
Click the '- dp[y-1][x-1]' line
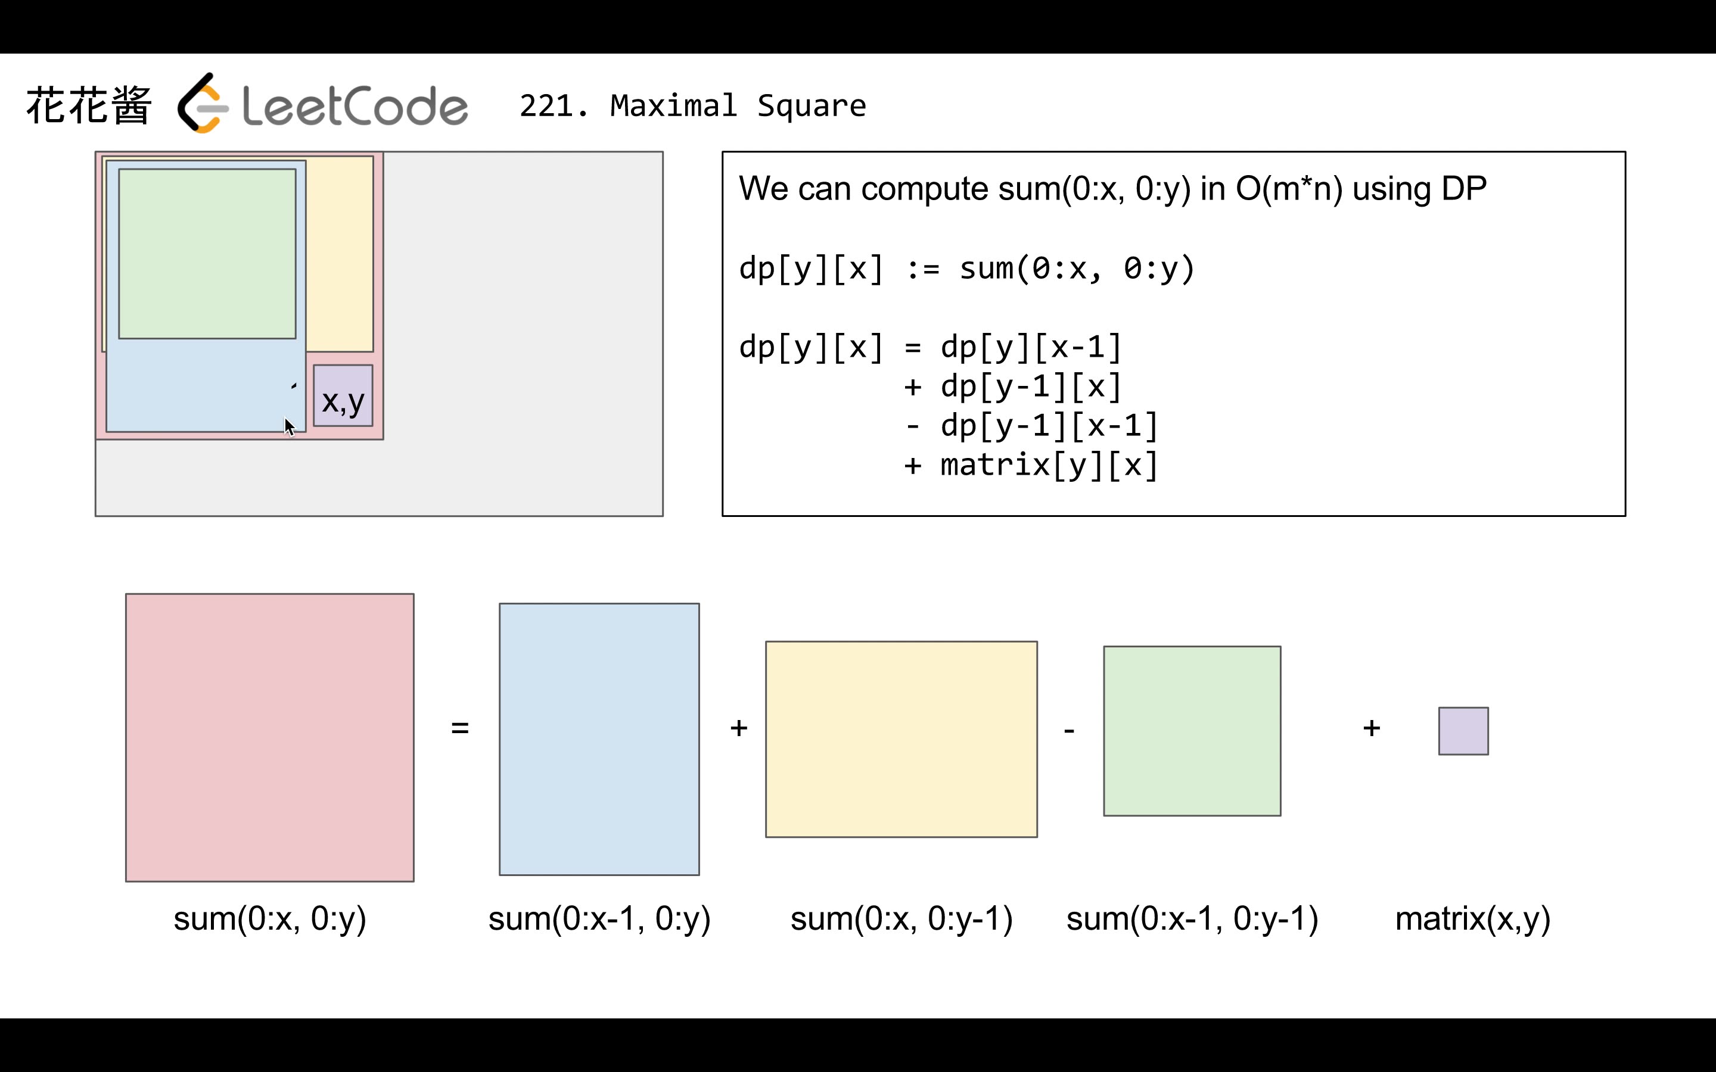pyautogui.click(x=1031, y=426)
